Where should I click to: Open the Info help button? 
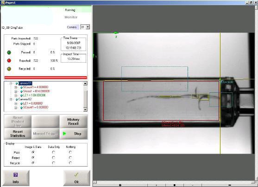pyautogui.click(x=16, y=178)
